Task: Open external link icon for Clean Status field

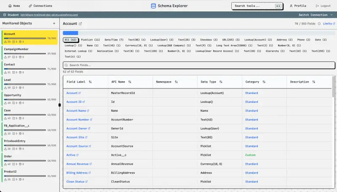Action: point(86,181)
